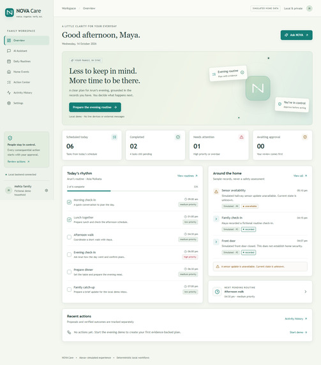The height and width of the screenshot is (365, 321).
Task: Click the Next pending routine clock icon
Action: (217, 292)
